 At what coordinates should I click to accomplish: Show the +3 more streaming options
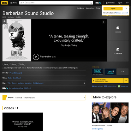122,72
